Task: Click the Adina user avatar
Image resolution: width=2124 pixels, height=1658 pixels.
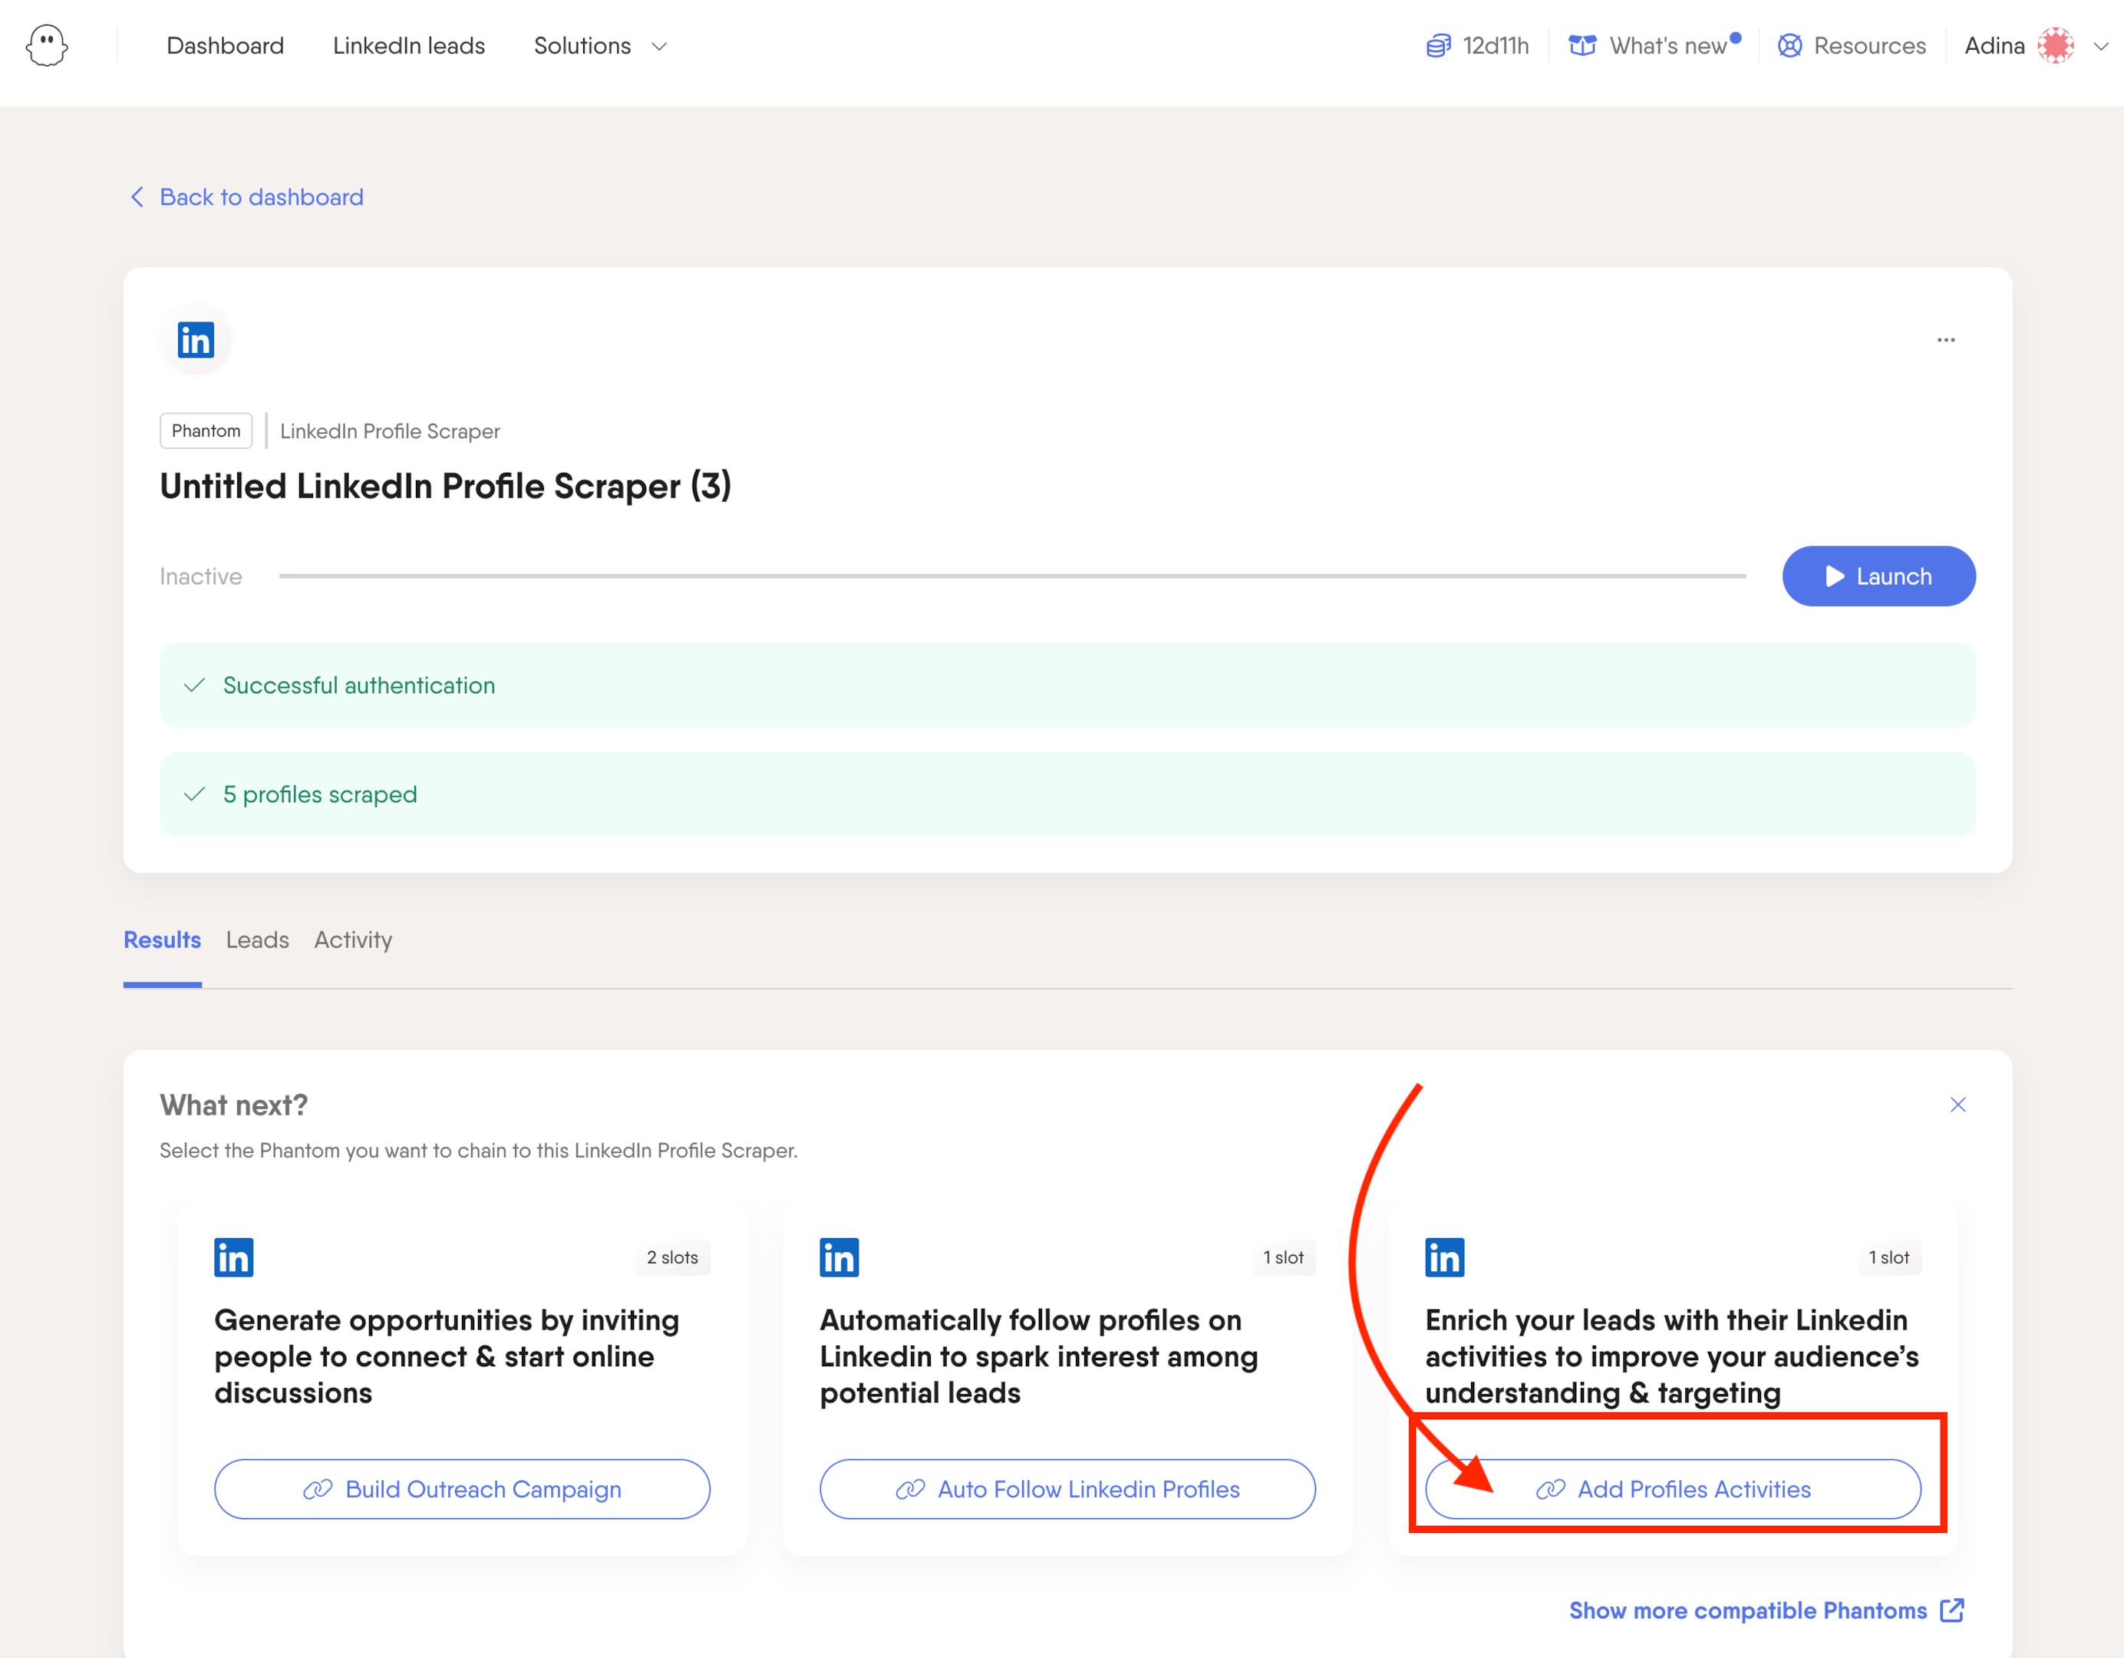Action: click(x=2055, y=46)
